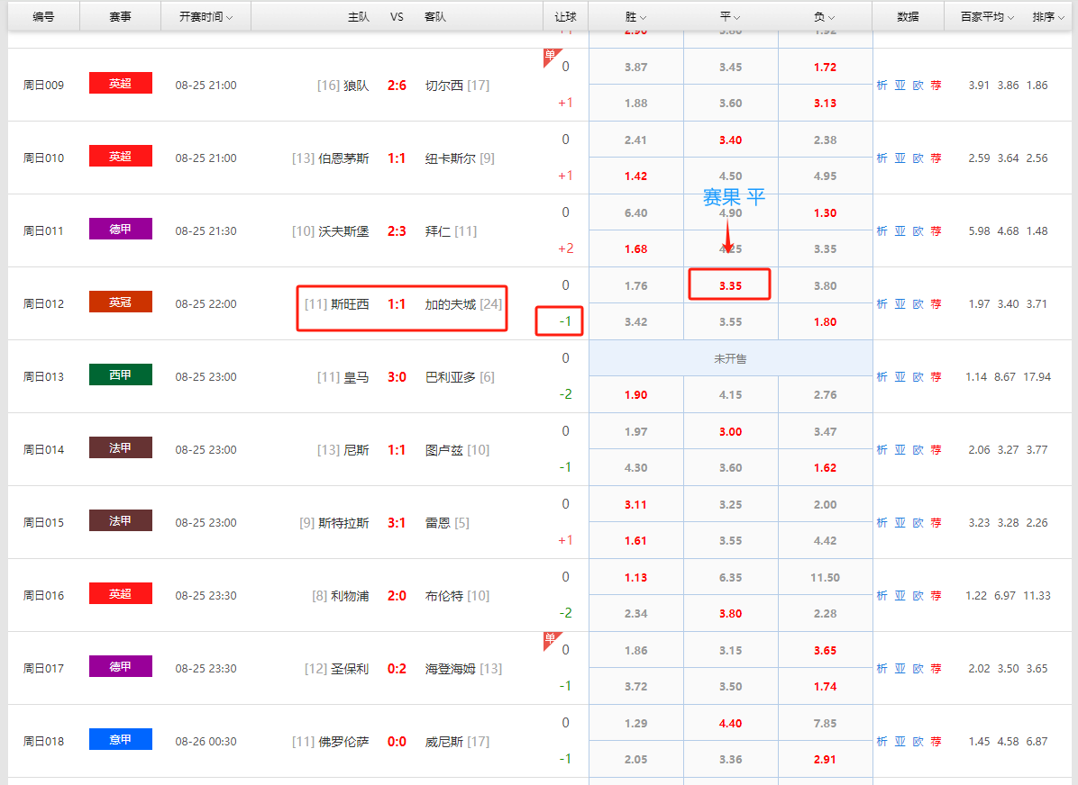
Task: Select draw odds 4.40 for 佛罗伦萨 match
Action: pos(730,723)
